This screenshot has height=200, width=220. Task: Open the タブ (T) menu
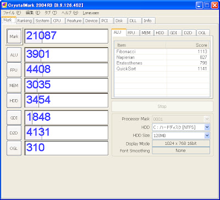[51, 13]
